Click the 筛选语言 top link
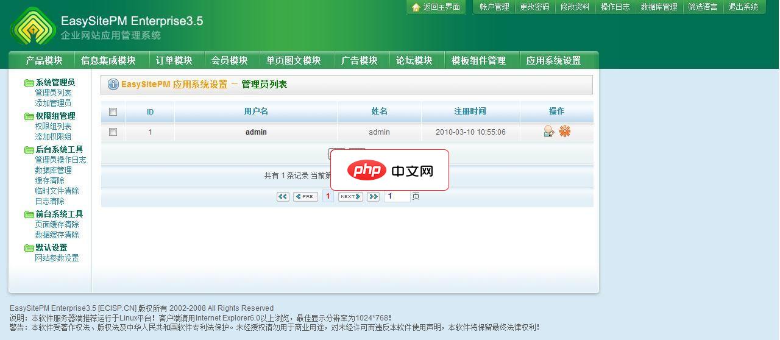 coord(703,7)
